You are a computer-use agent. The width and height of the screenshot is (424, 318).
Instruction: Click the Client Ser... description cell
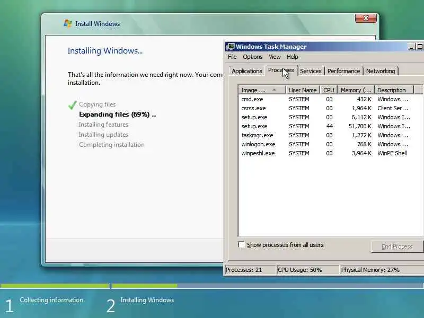coord(393,108)
